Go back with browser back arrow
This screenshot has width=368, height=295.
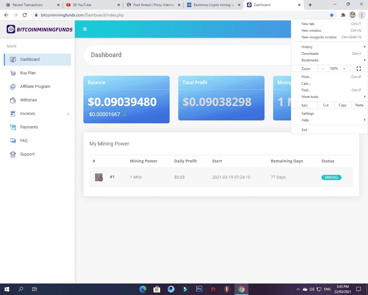6,15
